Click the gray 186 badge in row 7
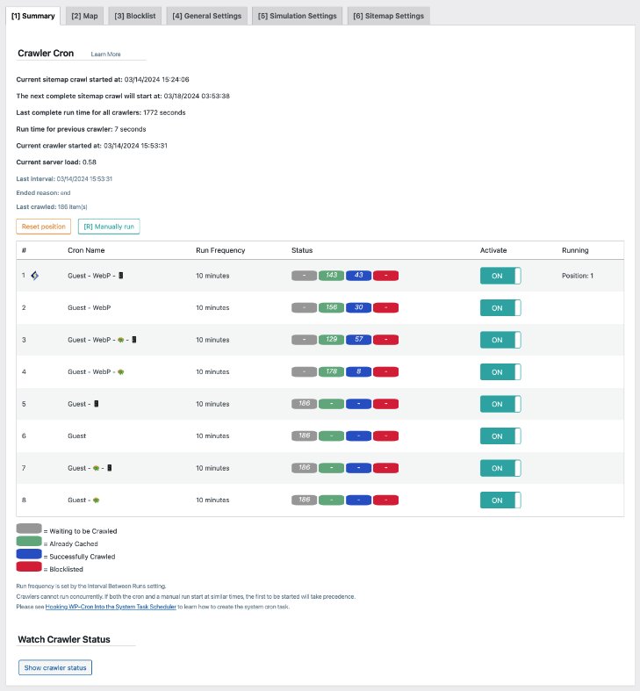640x691 pixels. 304,468
